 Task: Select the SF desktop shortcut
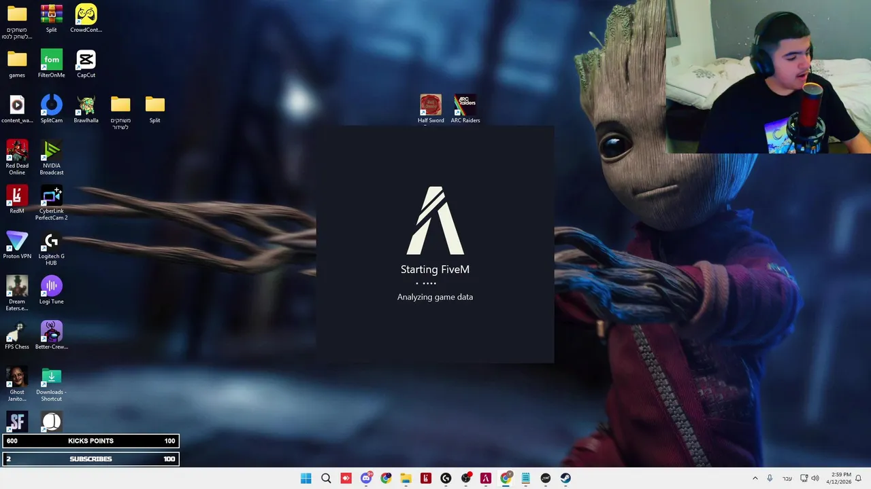tap(17, 422)
